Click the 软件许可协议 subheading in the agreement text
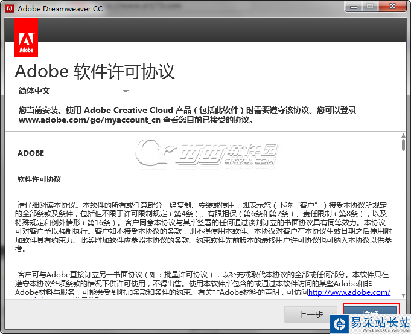The width and height of the screenshot is (411, 334). [x=39, y=179]
